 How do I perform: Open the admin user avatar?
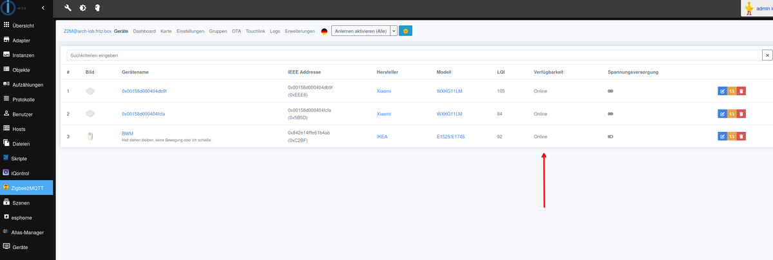(x=749, y=8)
